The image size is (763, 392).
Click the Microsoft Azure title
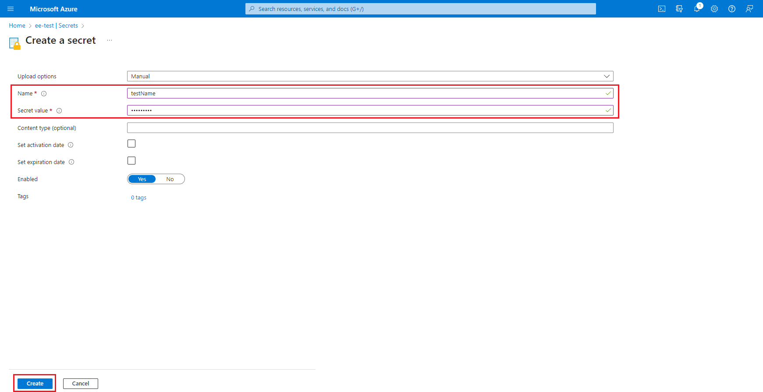[x=53, y=9]
